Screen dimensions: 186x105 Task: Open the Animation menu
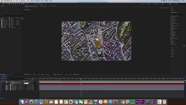point(37,1)
